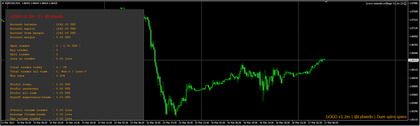The height and width of the screenshot is (126, 420).
Task: Click the Account margin value '0.00 USD'
Action: point(63,37)
